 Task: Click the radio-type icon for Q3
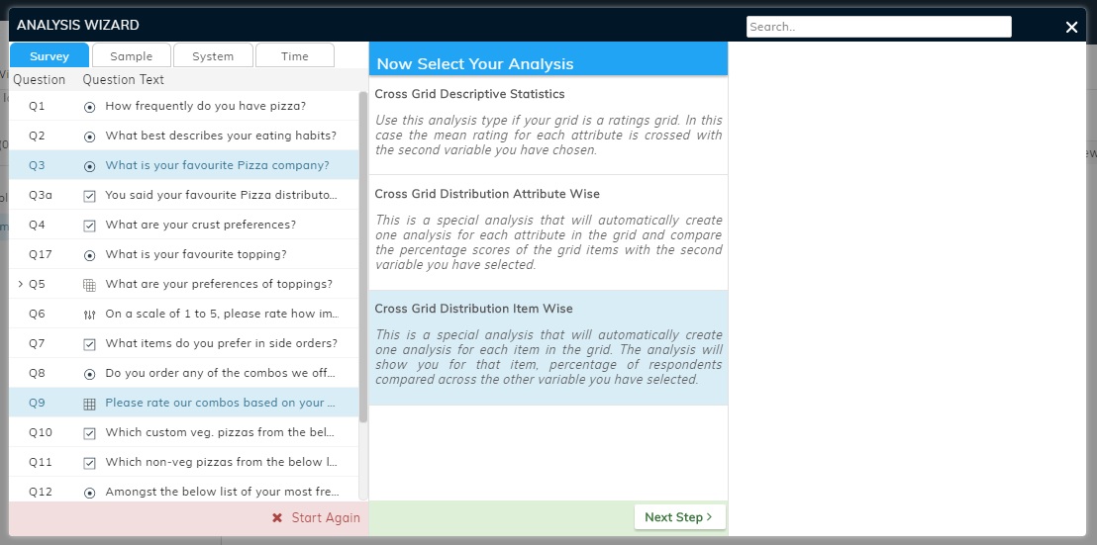pos(89,166)
